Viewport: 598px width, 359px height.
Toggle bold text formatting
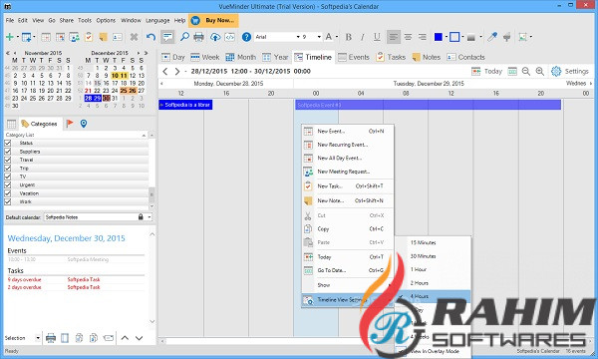click(x=348, y=37)
